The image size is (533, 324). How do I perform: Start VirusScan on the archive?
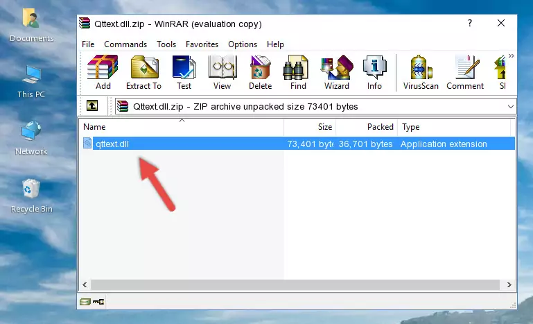pyautogui.click(x=421, y=72)
